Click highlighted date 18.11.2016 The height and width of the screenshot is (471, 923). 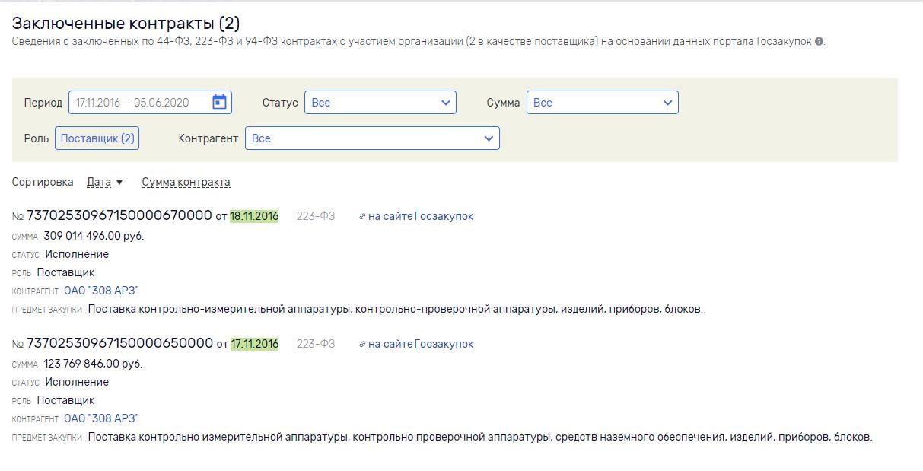(254, 216)
